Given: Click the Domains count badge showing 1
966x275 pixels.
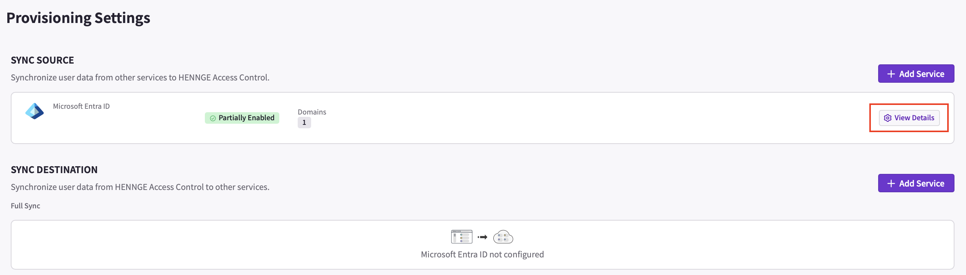Looking at the screenshot, I should point(304,123).
